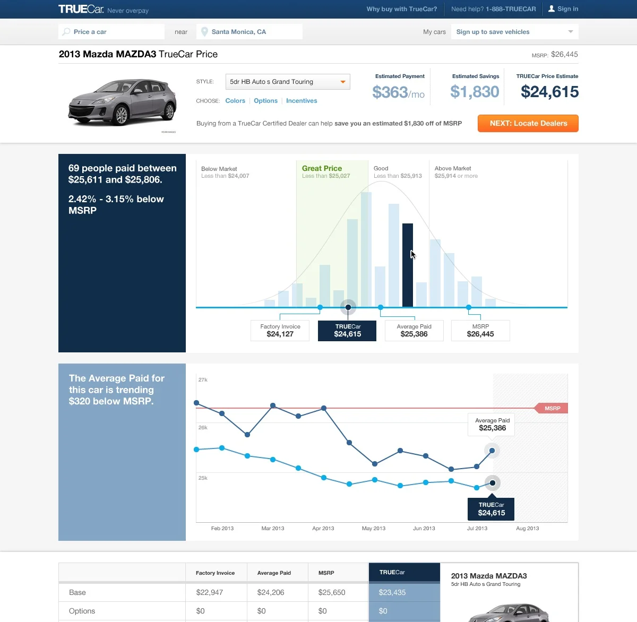Click Need help? 1-888-TRUECAR
The height and width of the screenshot is (622, 637).
[x=494, y=9]
